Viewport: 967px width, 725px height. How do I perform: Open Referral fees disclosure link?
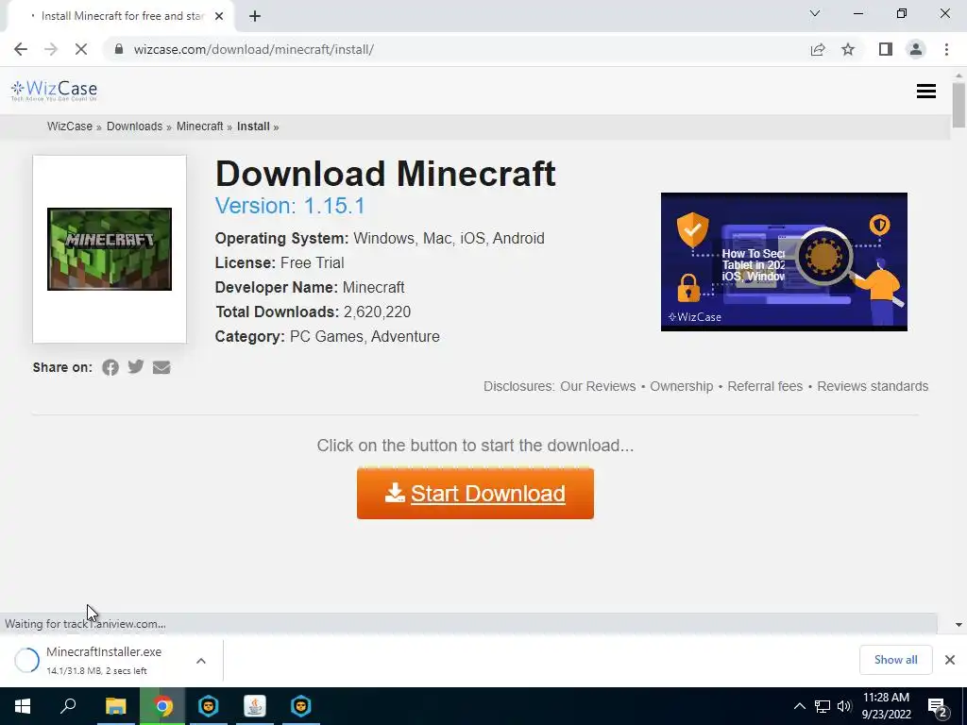(765, 386)
